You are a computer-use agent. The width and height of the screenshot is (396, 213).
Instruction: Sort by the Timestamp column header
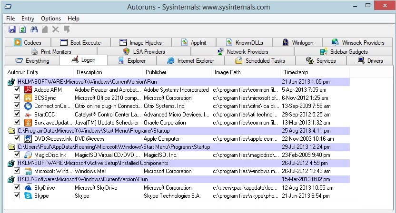coord(315,72)
